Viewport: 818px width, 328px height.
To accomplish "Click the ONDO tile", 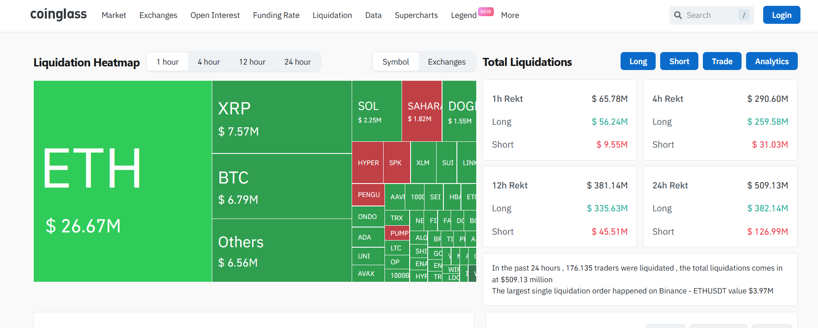I will (368, 217).
